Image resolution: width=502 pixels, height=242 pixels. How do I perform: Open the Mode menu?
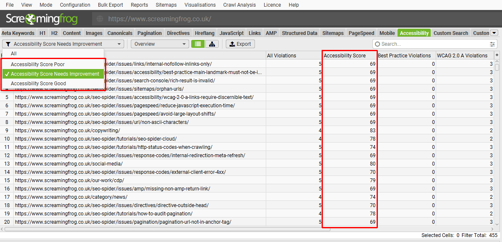click(46, 5)
